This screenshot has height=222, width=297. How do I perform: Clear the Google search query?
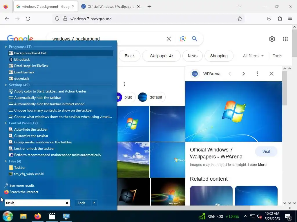click(169, 39)
